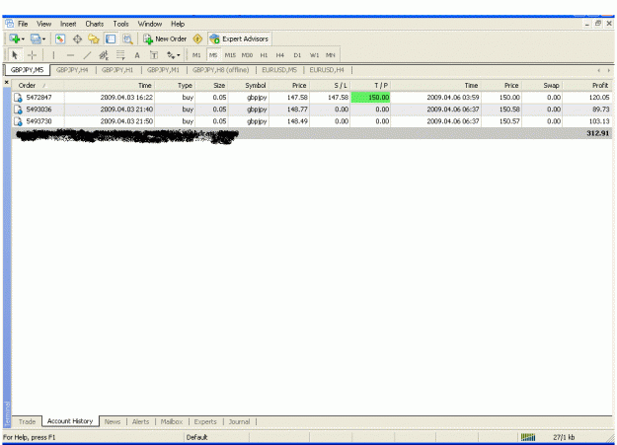This screenshot has height=445, width=617.
Task: Toggle the Market Watch window
Action: point(60,38)
